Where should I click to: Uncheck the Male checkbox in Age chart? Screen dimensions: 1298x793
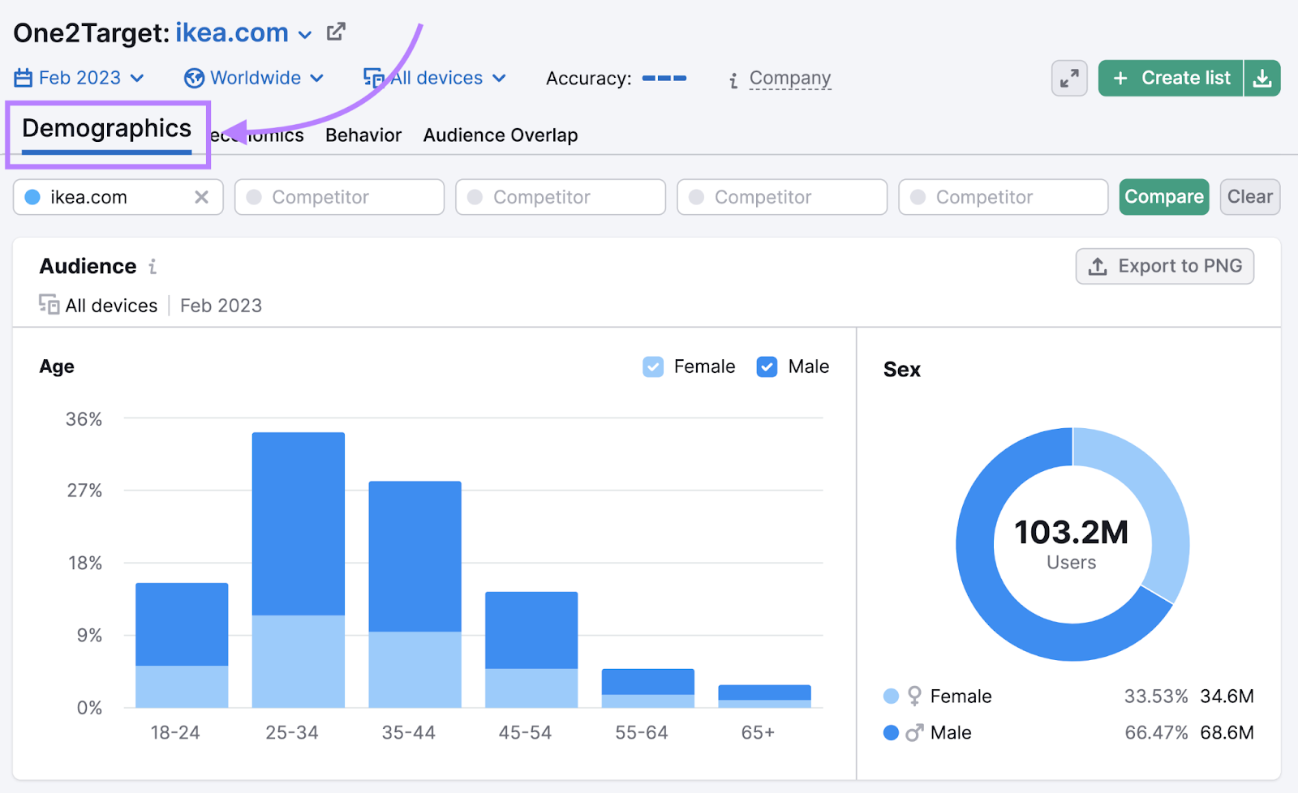(767, 367)
